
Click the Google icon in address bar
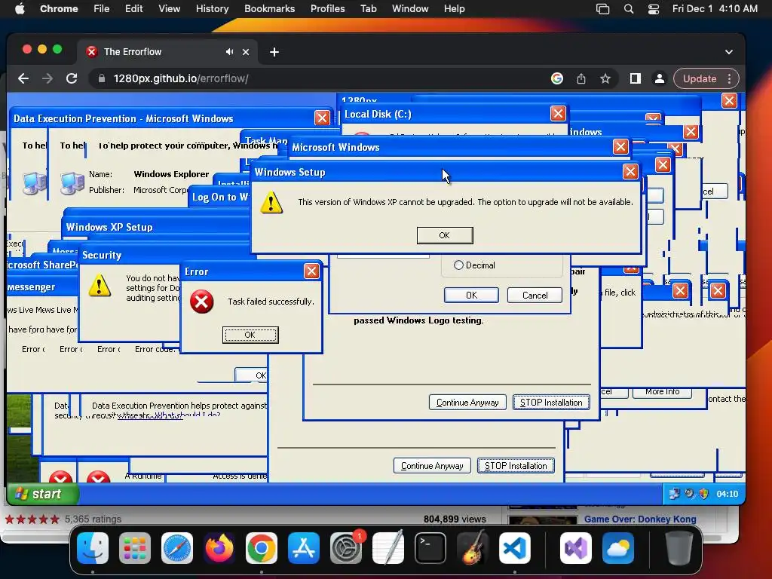[x=557, y=78]
